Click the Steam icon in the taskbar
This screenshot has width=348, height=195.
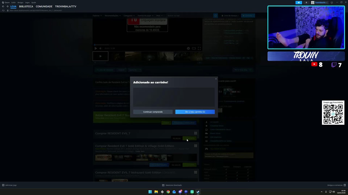pos(198,192)
